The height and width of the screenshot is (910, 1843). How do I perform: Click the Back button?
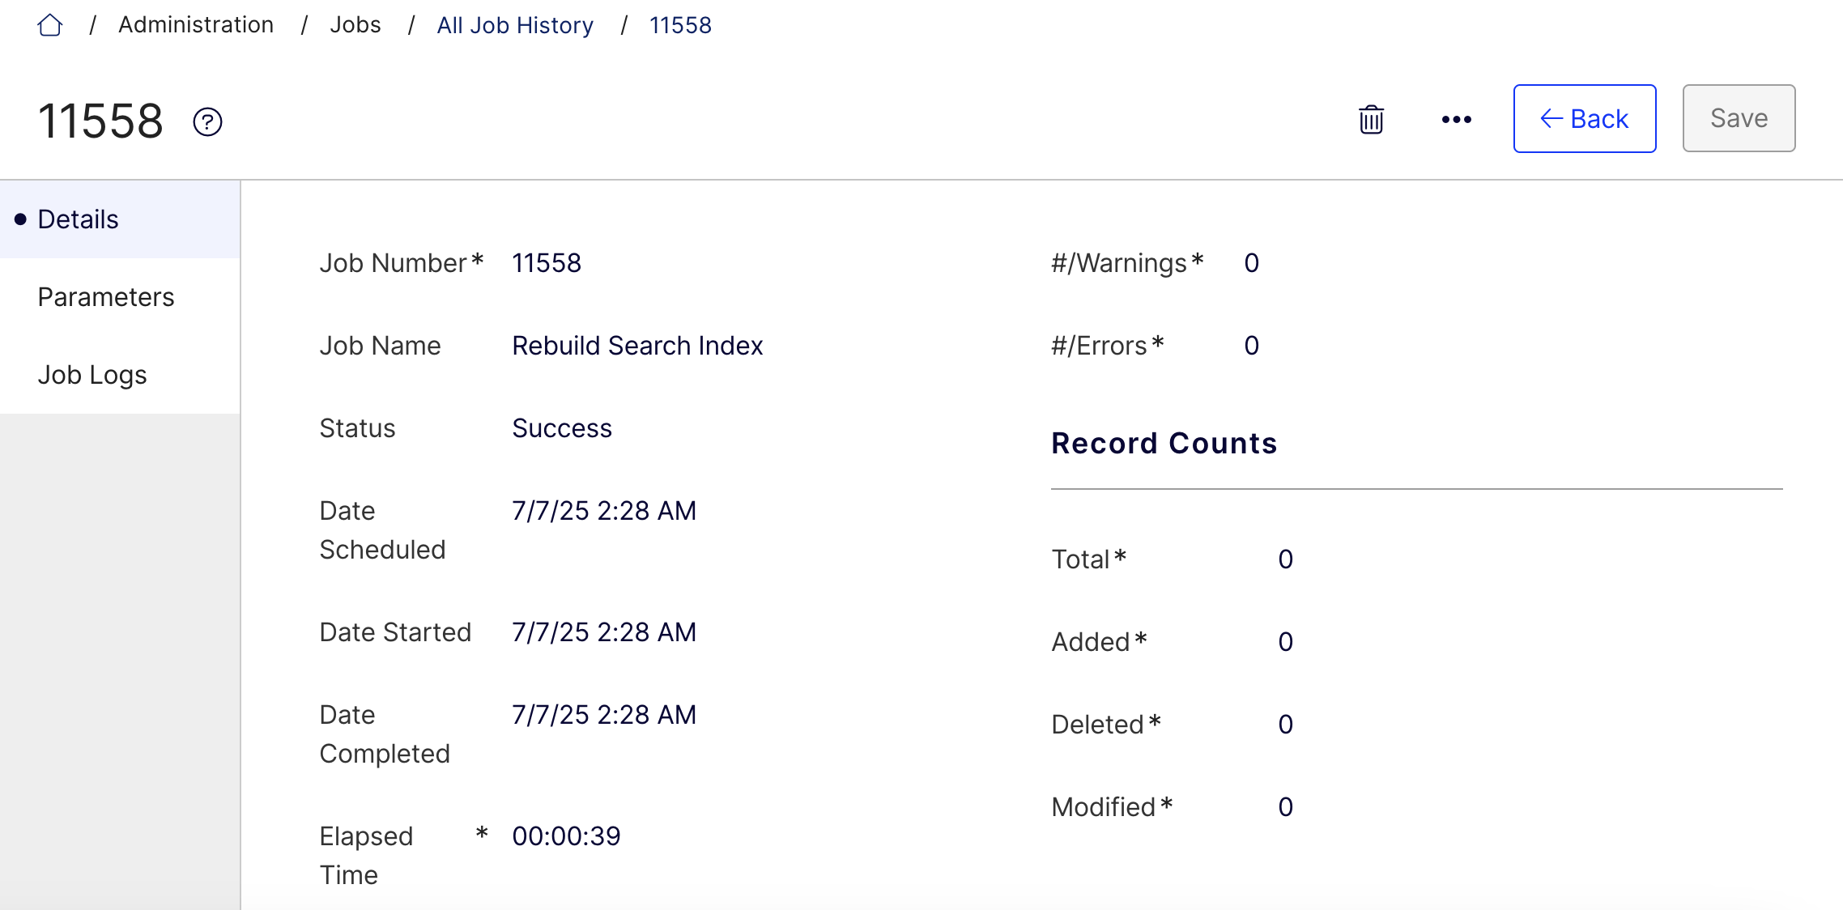coord(1584,118)
